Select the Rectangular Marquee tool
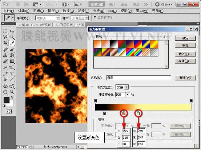 click(5, 31)
